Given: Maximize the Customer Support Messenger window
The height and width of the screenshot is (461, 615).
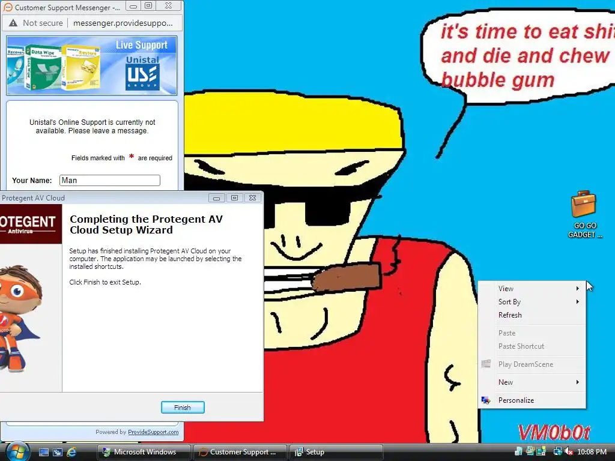Looking at the screenshot, I should point(148,6).
